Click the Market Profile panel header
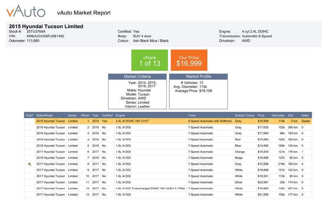This screenshot has height=210, width=328. (198, 77)
